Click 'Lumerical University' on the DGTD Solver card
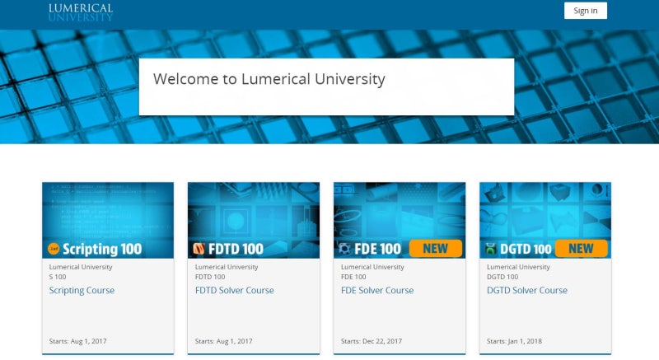Viewport: 659px width, 360px height. pyautogui.click(x=518, y=267)
